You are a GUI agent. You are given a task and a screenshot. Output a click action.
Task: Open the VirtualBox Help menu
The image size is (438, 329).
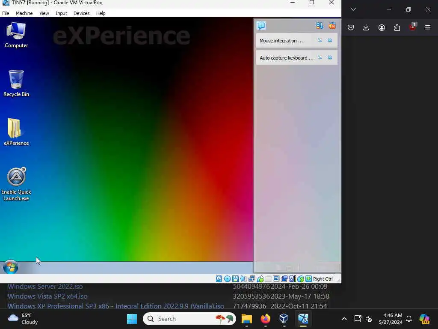pyautogui.click(x=101, y=13)
